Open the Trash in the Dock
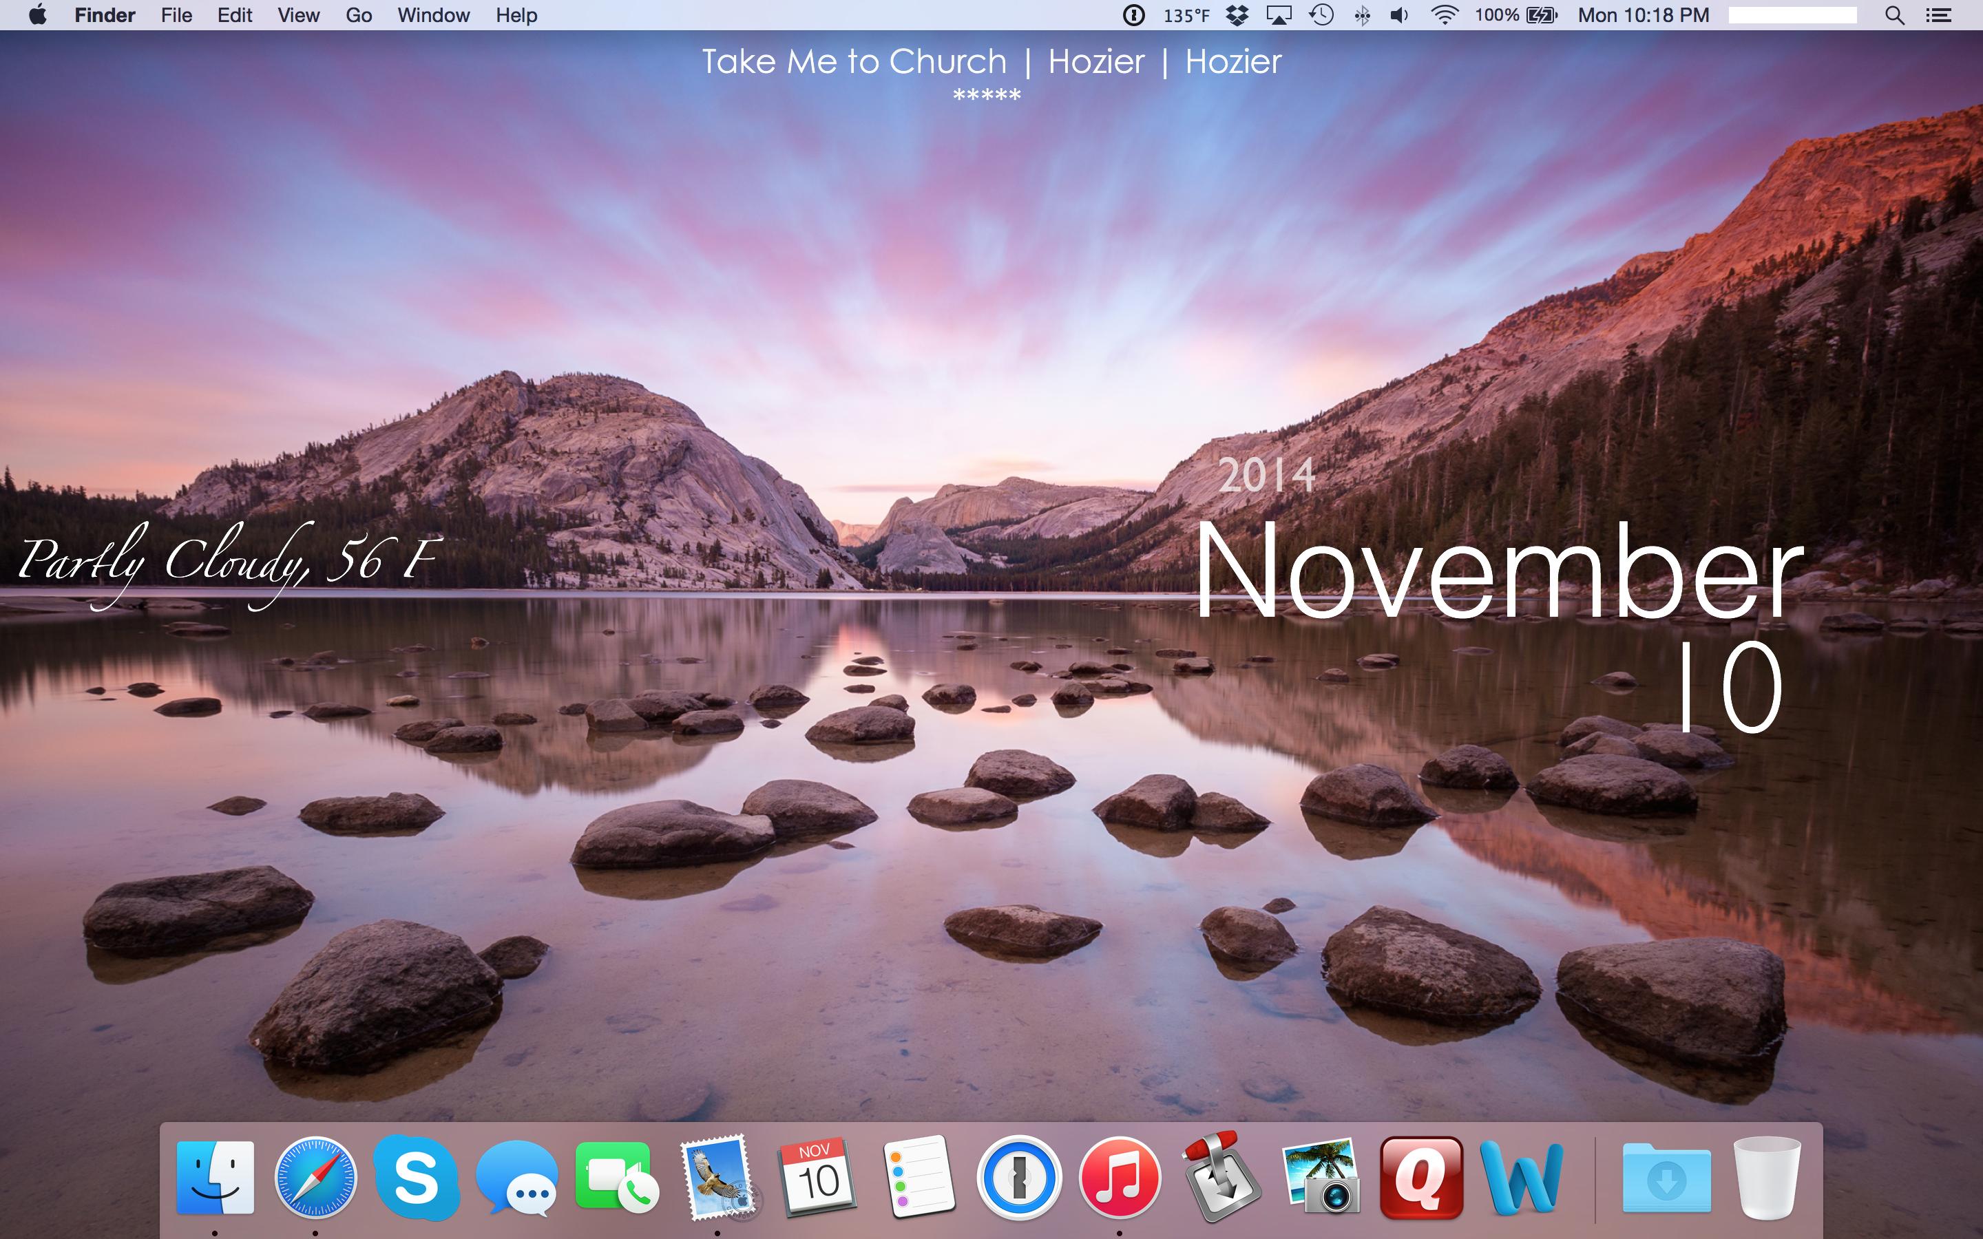The width and height of the screenshot is (1983, 1239). click(1767, 1178)
